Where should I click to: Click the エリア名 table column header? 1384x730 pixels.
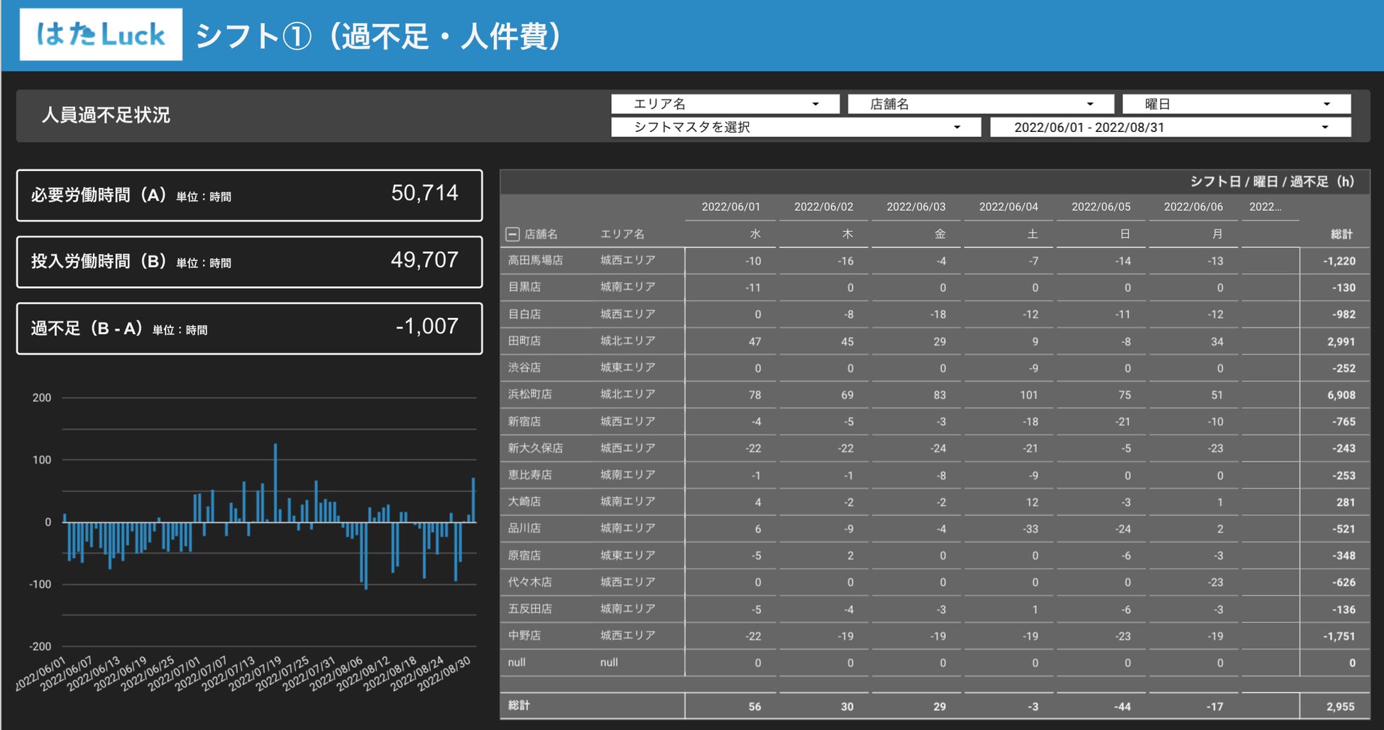tap(622, 234)
